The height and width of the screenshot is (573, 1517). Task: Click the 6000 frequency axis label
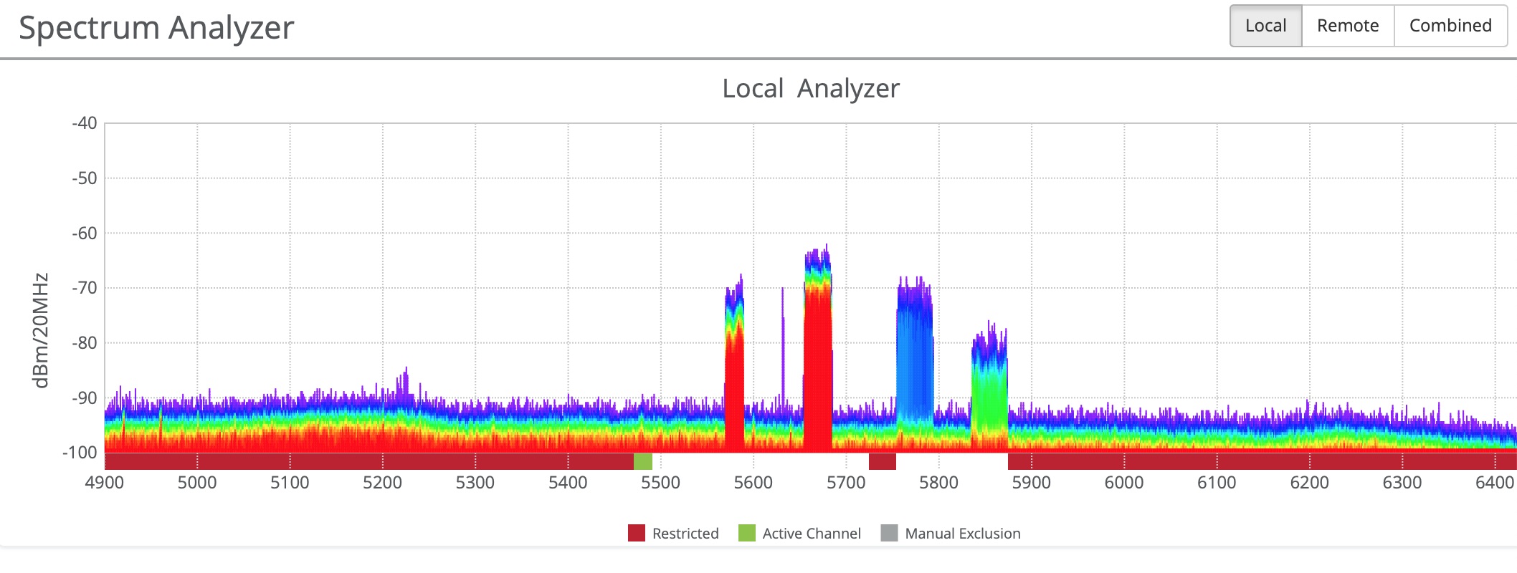[x=1124, y=483]
